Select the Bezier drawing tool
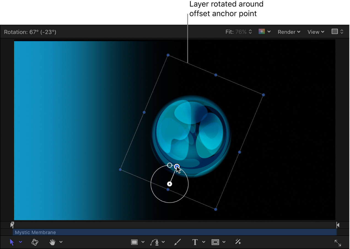The width and height of the screenshot is (350, 249). (155, 242)
